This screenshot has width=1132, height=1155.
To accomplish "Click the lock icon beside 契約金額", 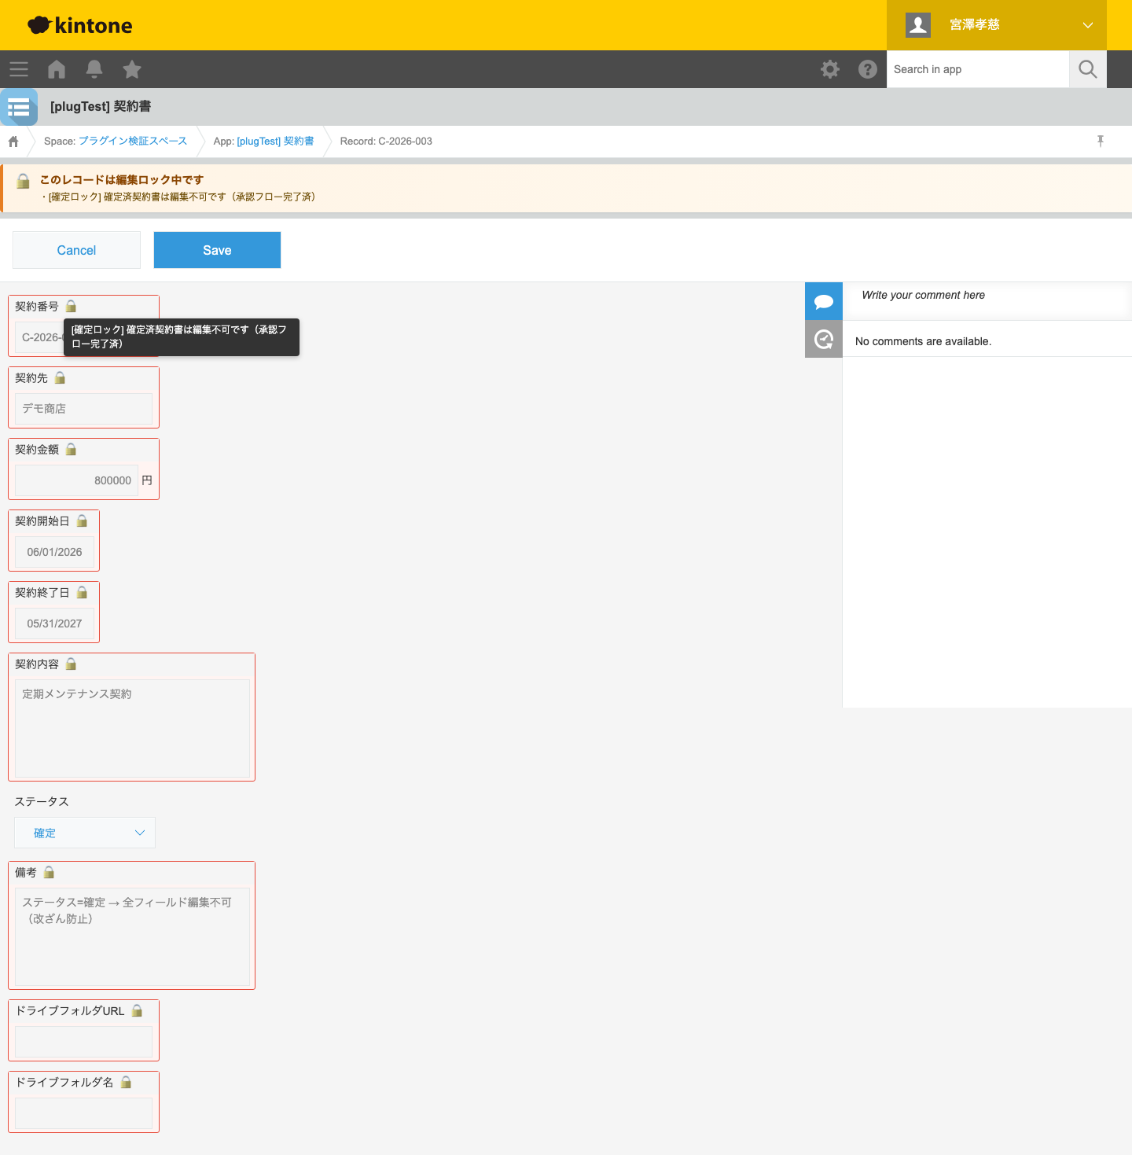I will (x=72, y=449).
